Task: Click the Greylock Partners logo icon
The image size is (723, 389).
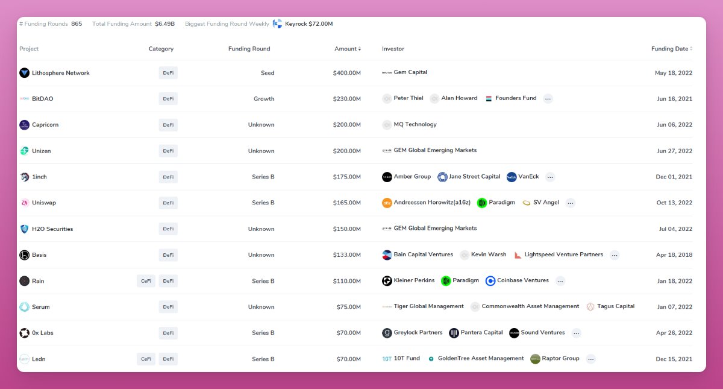Action: pos(387,333)
